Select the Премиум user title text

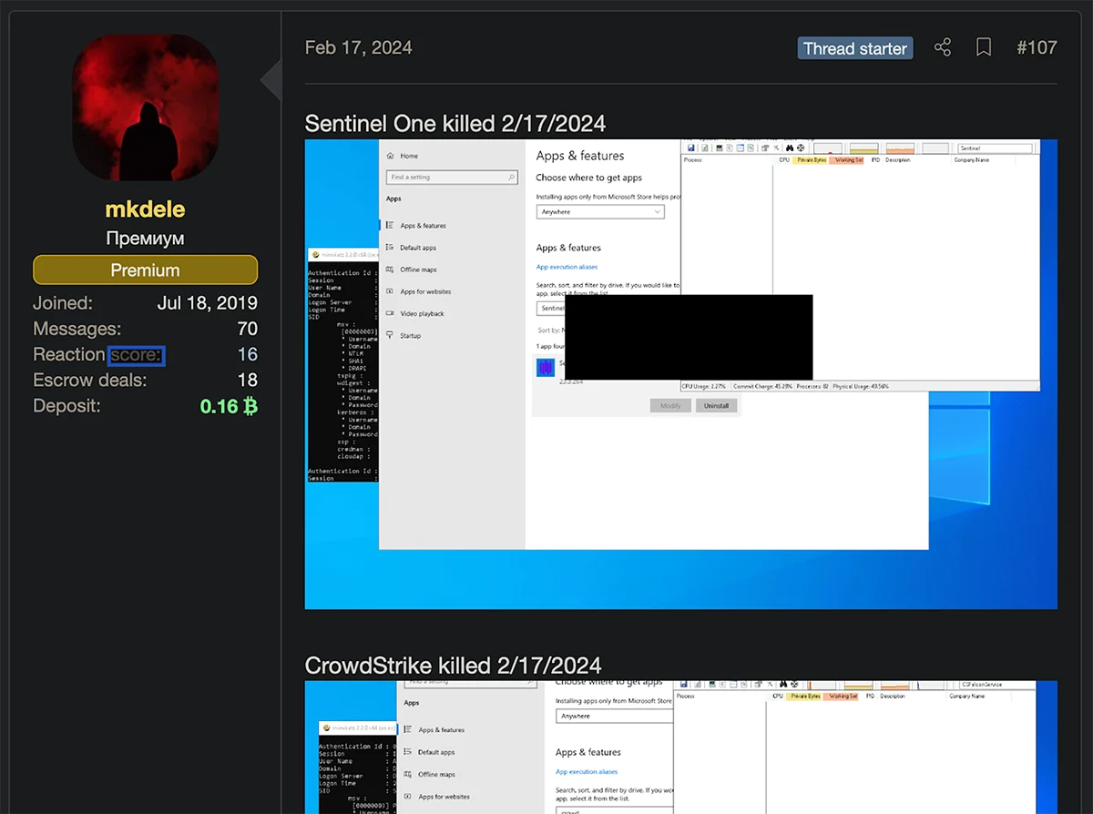[145, 239]
